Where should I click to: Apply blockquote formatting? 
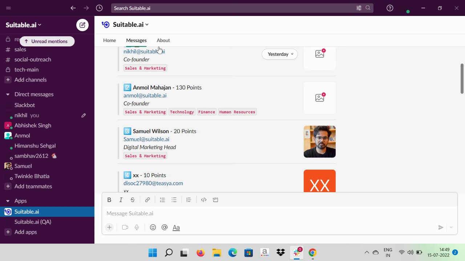(189, 200)
